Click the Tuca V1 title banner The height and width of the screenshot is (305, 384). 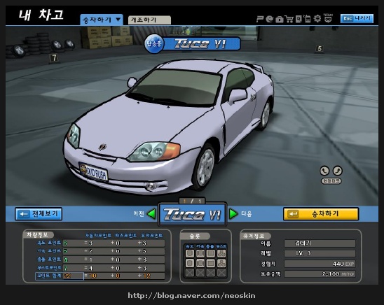click(x=201, y=44)
